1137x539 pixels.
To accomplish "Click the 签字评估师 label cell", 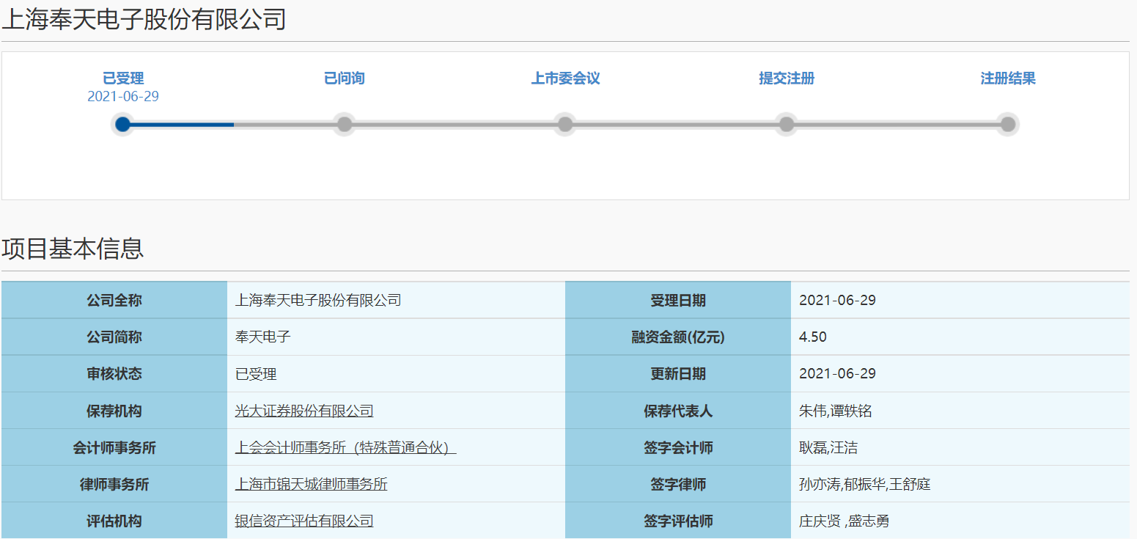I will point(678,521).
